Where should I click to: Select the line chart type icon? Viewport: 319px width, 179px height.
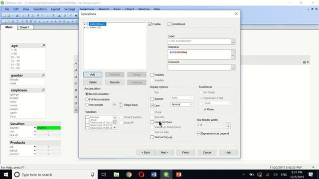[76, 64]
